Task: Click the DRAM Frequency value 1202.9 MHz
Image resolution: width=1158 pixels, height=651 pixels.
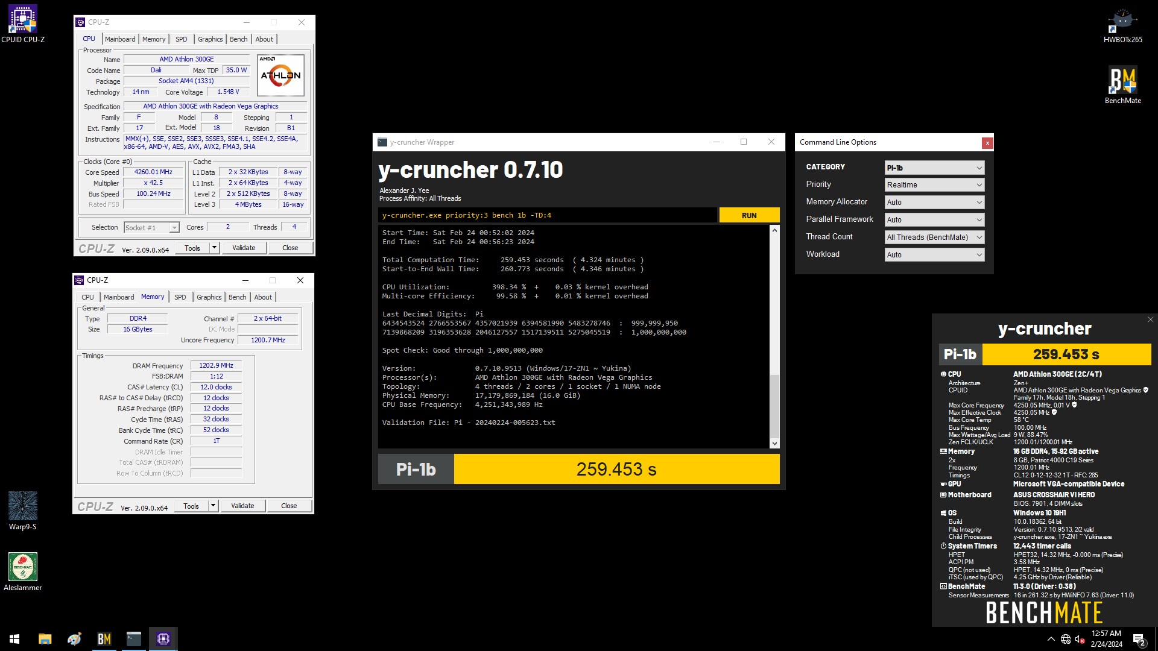Action: pyautogui.click(x=216, y=365)
